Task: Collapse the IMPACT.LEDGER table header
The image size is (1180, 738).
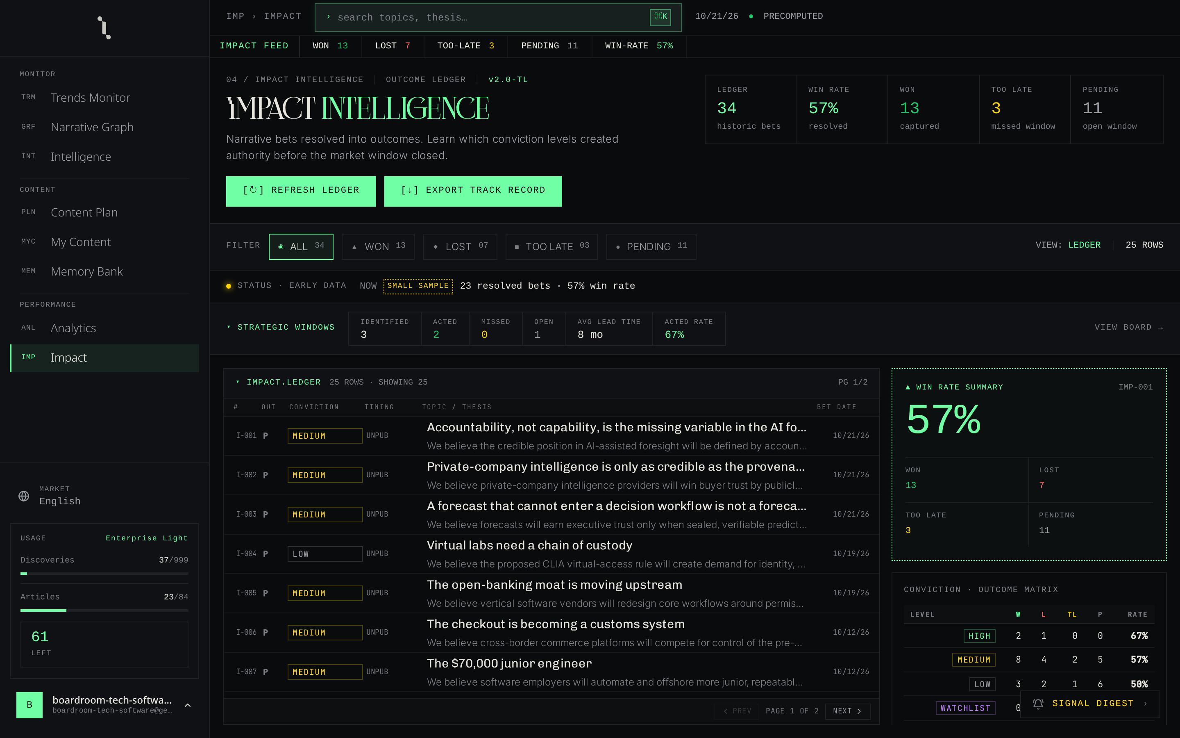Action: click(238, 382)
